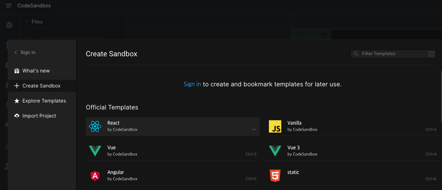Click the Files panel label
The height and width of the screenshot is (190, 442).
point(37,22)
